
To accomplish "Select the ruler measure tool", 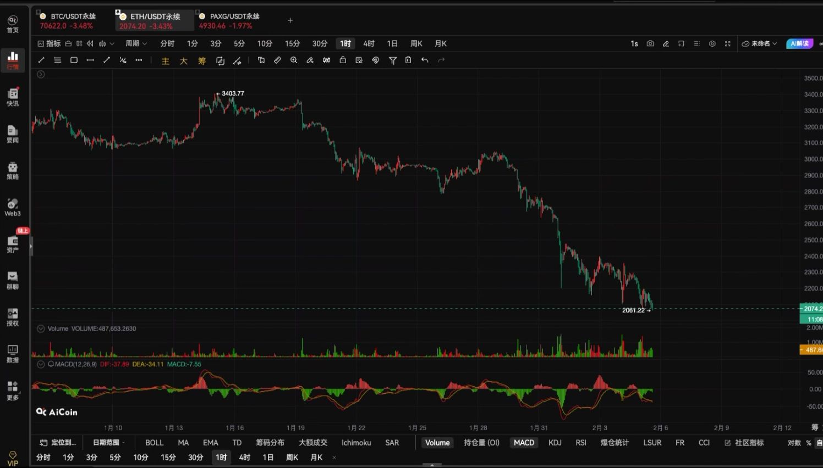I will 277,60.
